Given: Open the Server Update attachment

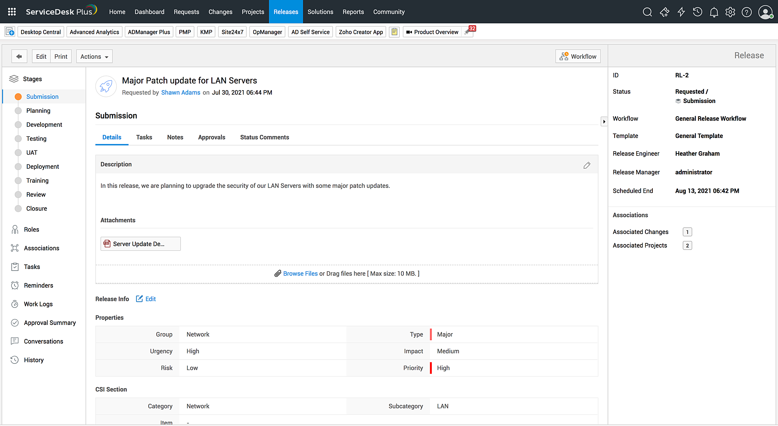Looking at the screenshot, I should (140, 244).
